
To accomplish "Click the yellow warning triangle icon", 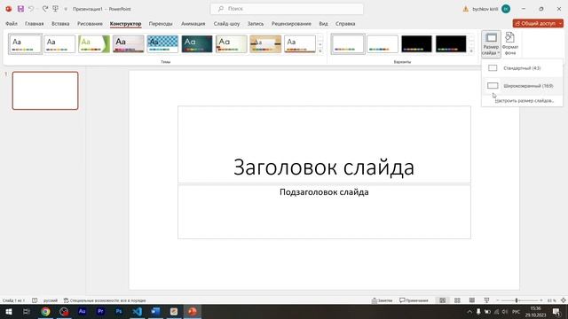I will (x=465, y=9).
